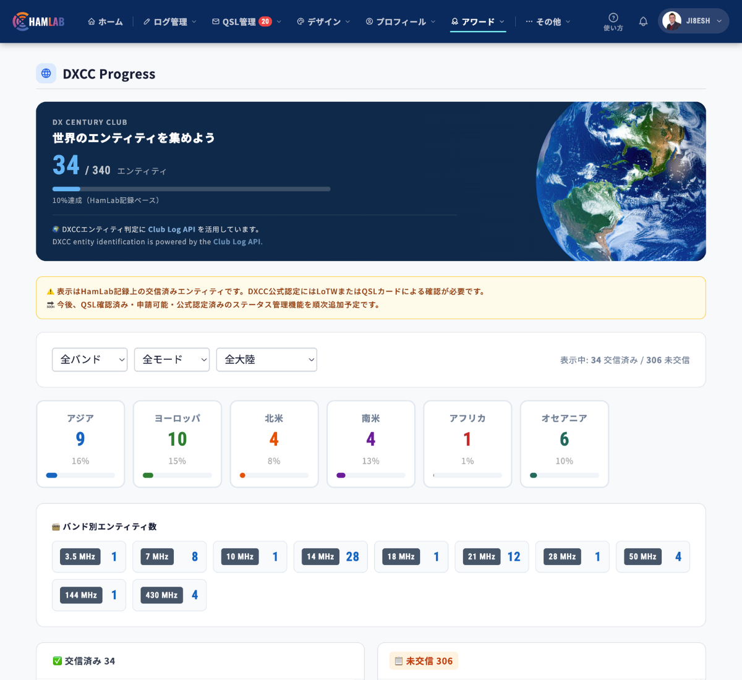The width and height of the screenshot is (742, 680).
Task: Click the デザイン menu label
Action: [x=324, y=22]
